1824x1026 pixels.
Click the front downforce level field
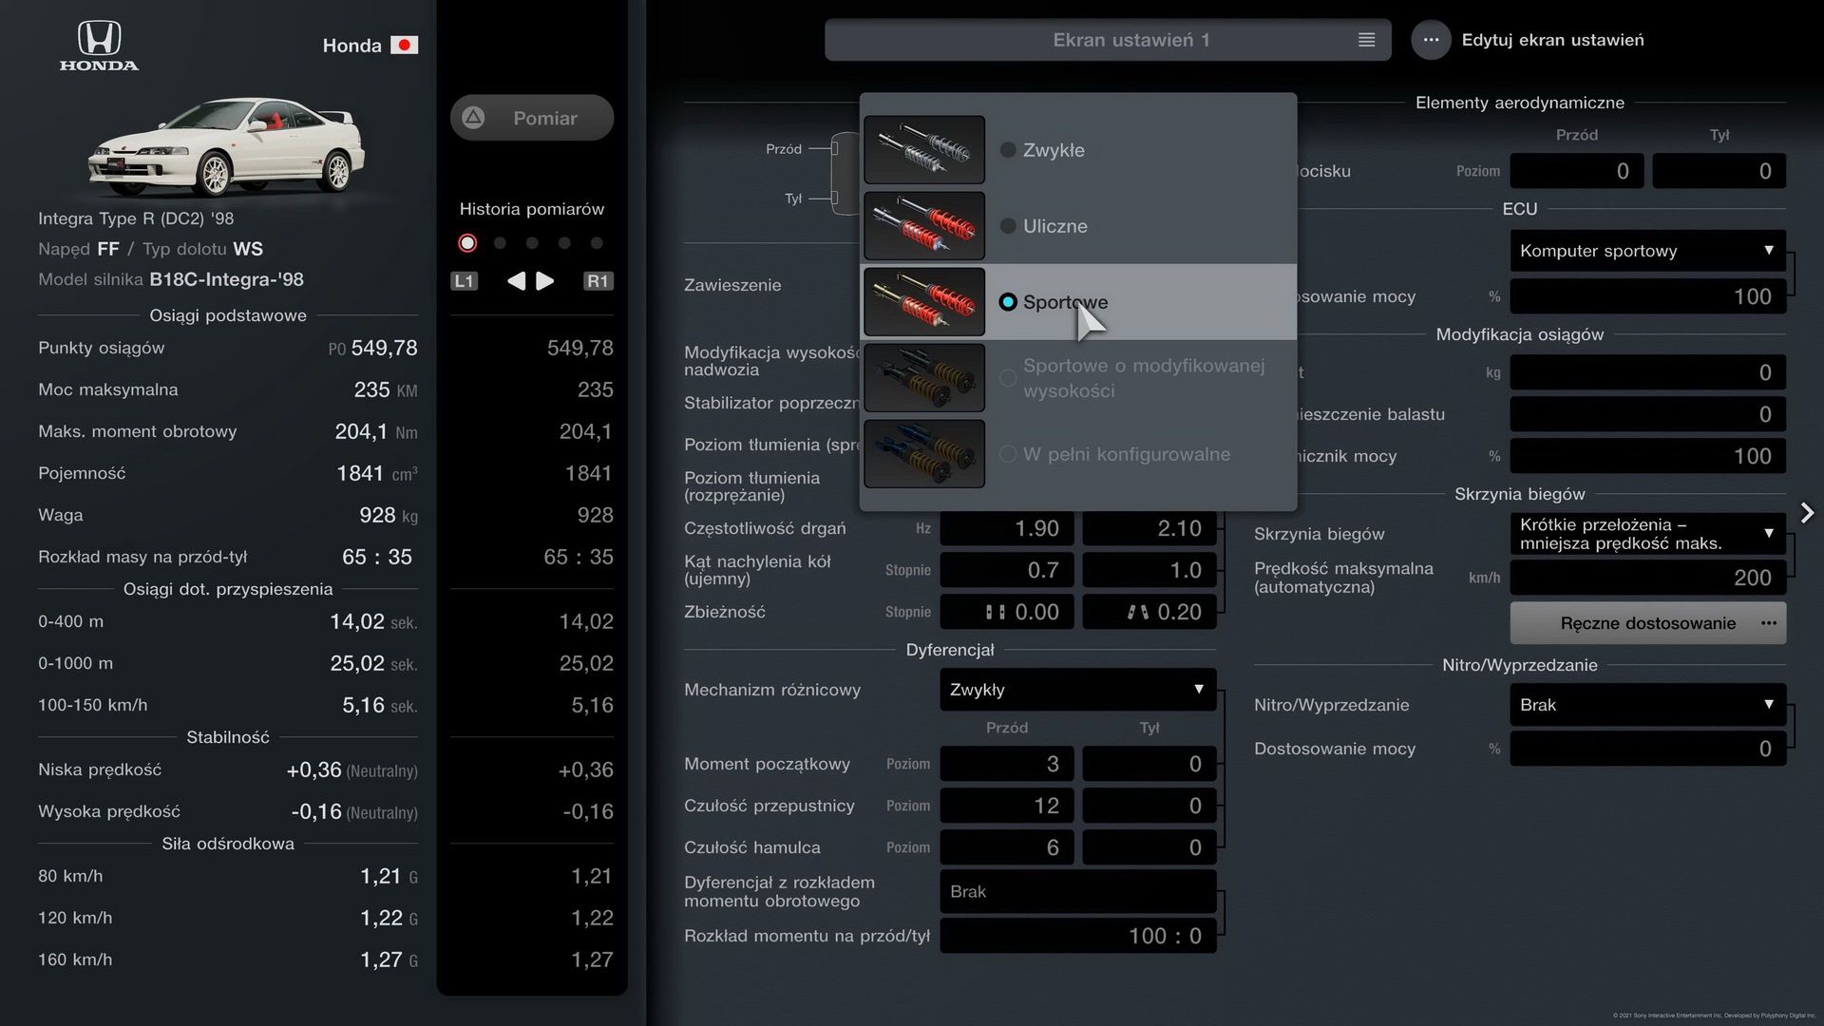click(1577, 171)
